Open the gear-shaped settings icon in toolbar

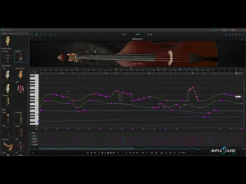pos(55,34)
